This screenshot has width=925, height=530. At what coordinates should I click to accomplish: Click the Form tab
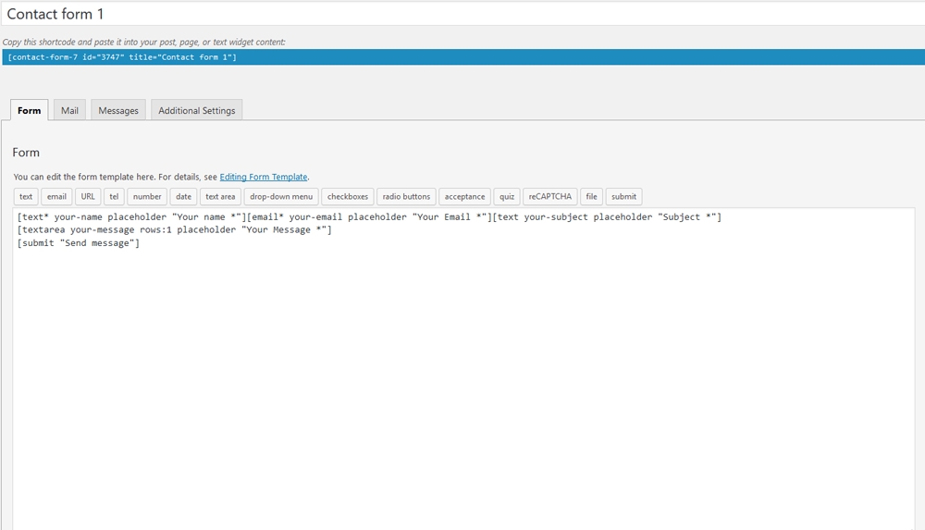[30, 110]
